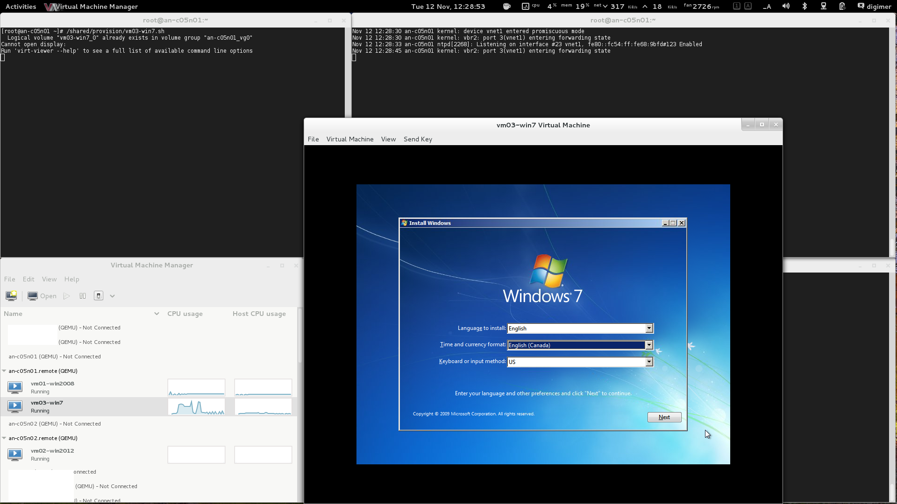The height and width of the screenshot is (504, 897).
Task: Expand the shutdown options dropdown arrow
Action: click(112, 296)
